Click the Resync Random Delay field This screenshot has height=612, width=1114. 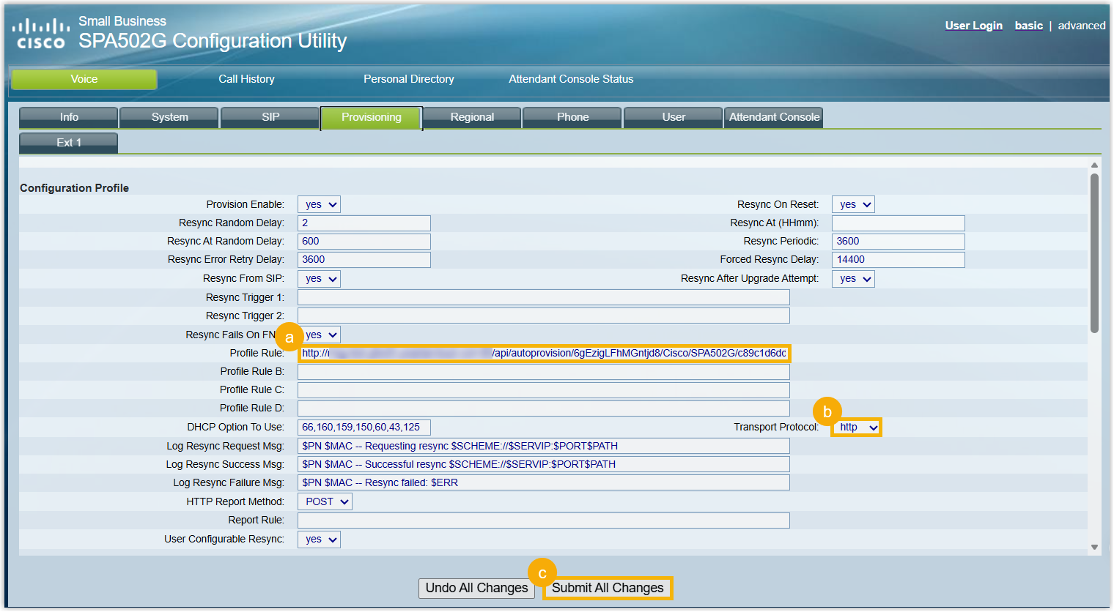pos(364,223)
